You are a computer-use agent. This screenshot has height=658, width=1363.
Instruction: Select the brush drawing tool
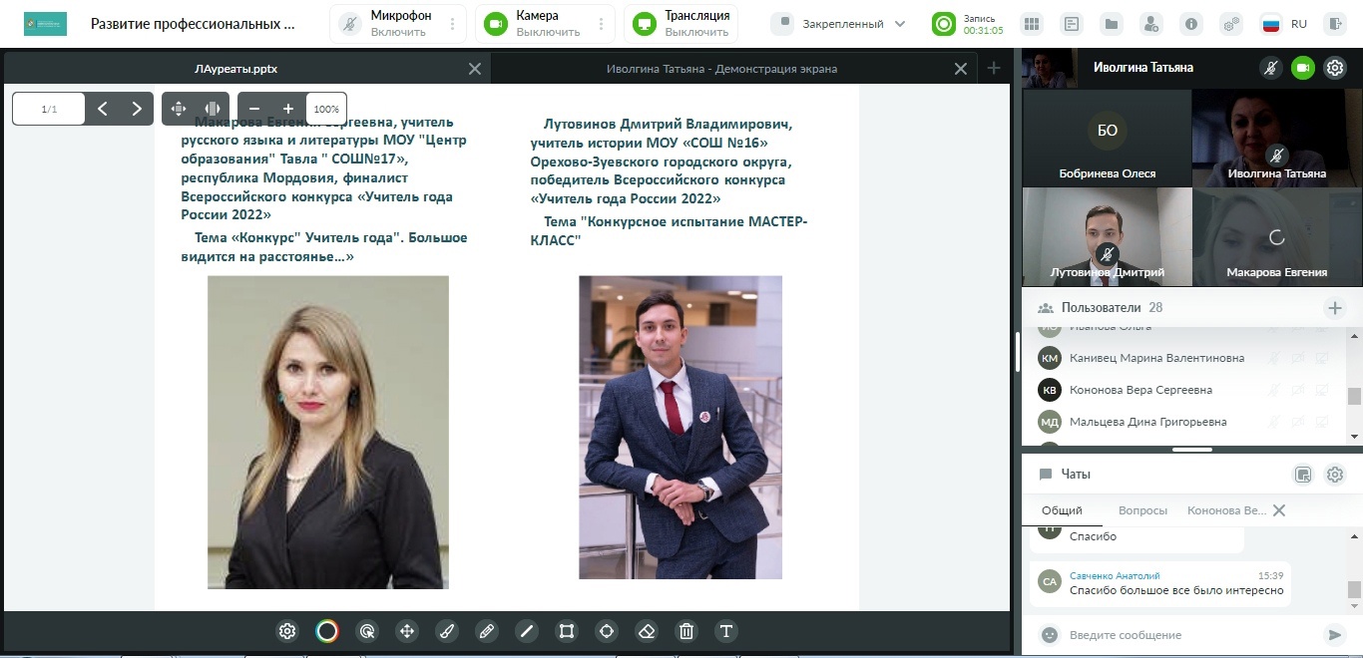447,631
